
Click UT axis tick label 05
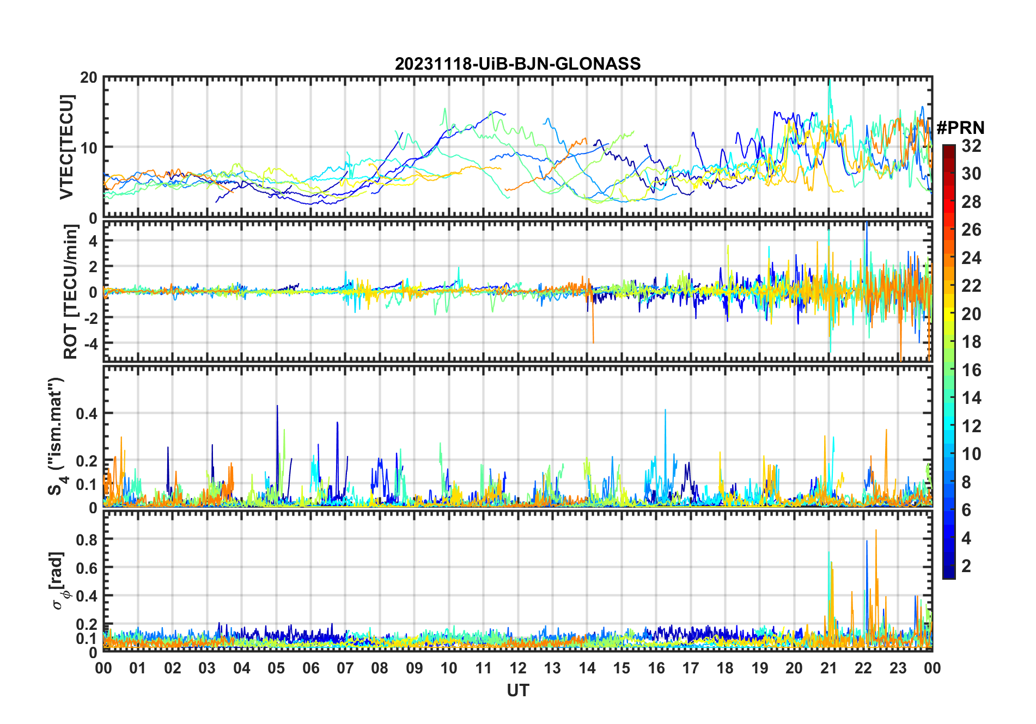pyautogui.click(x=276, y=668)
